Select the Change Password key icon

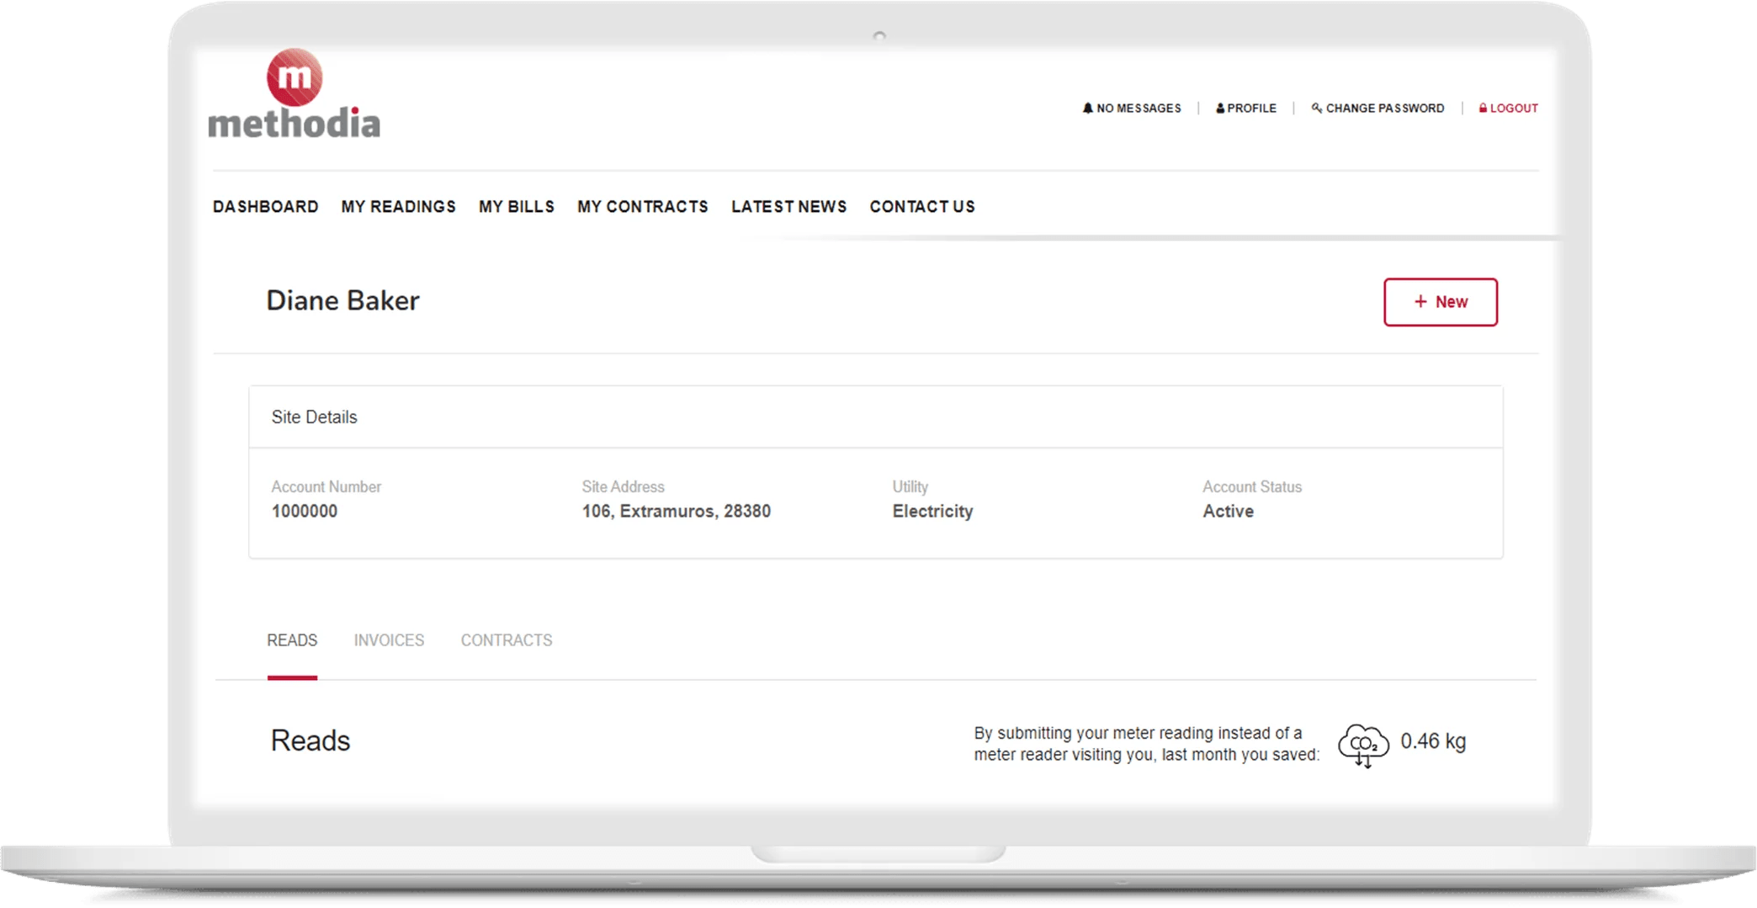pos(1317,108)
